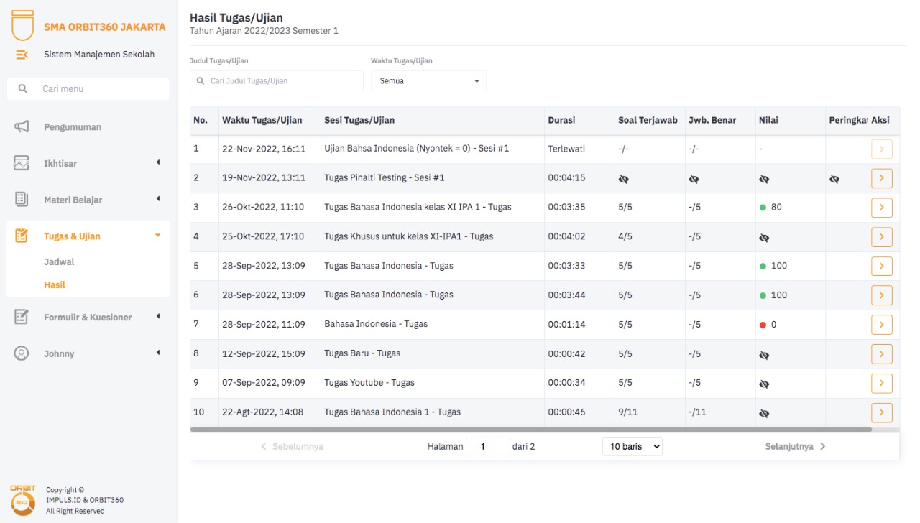Open detail arrow for Bahasa Indonesia score 0 row
The width and height of the screenshot is (920, 523).
tap(881, 325)
